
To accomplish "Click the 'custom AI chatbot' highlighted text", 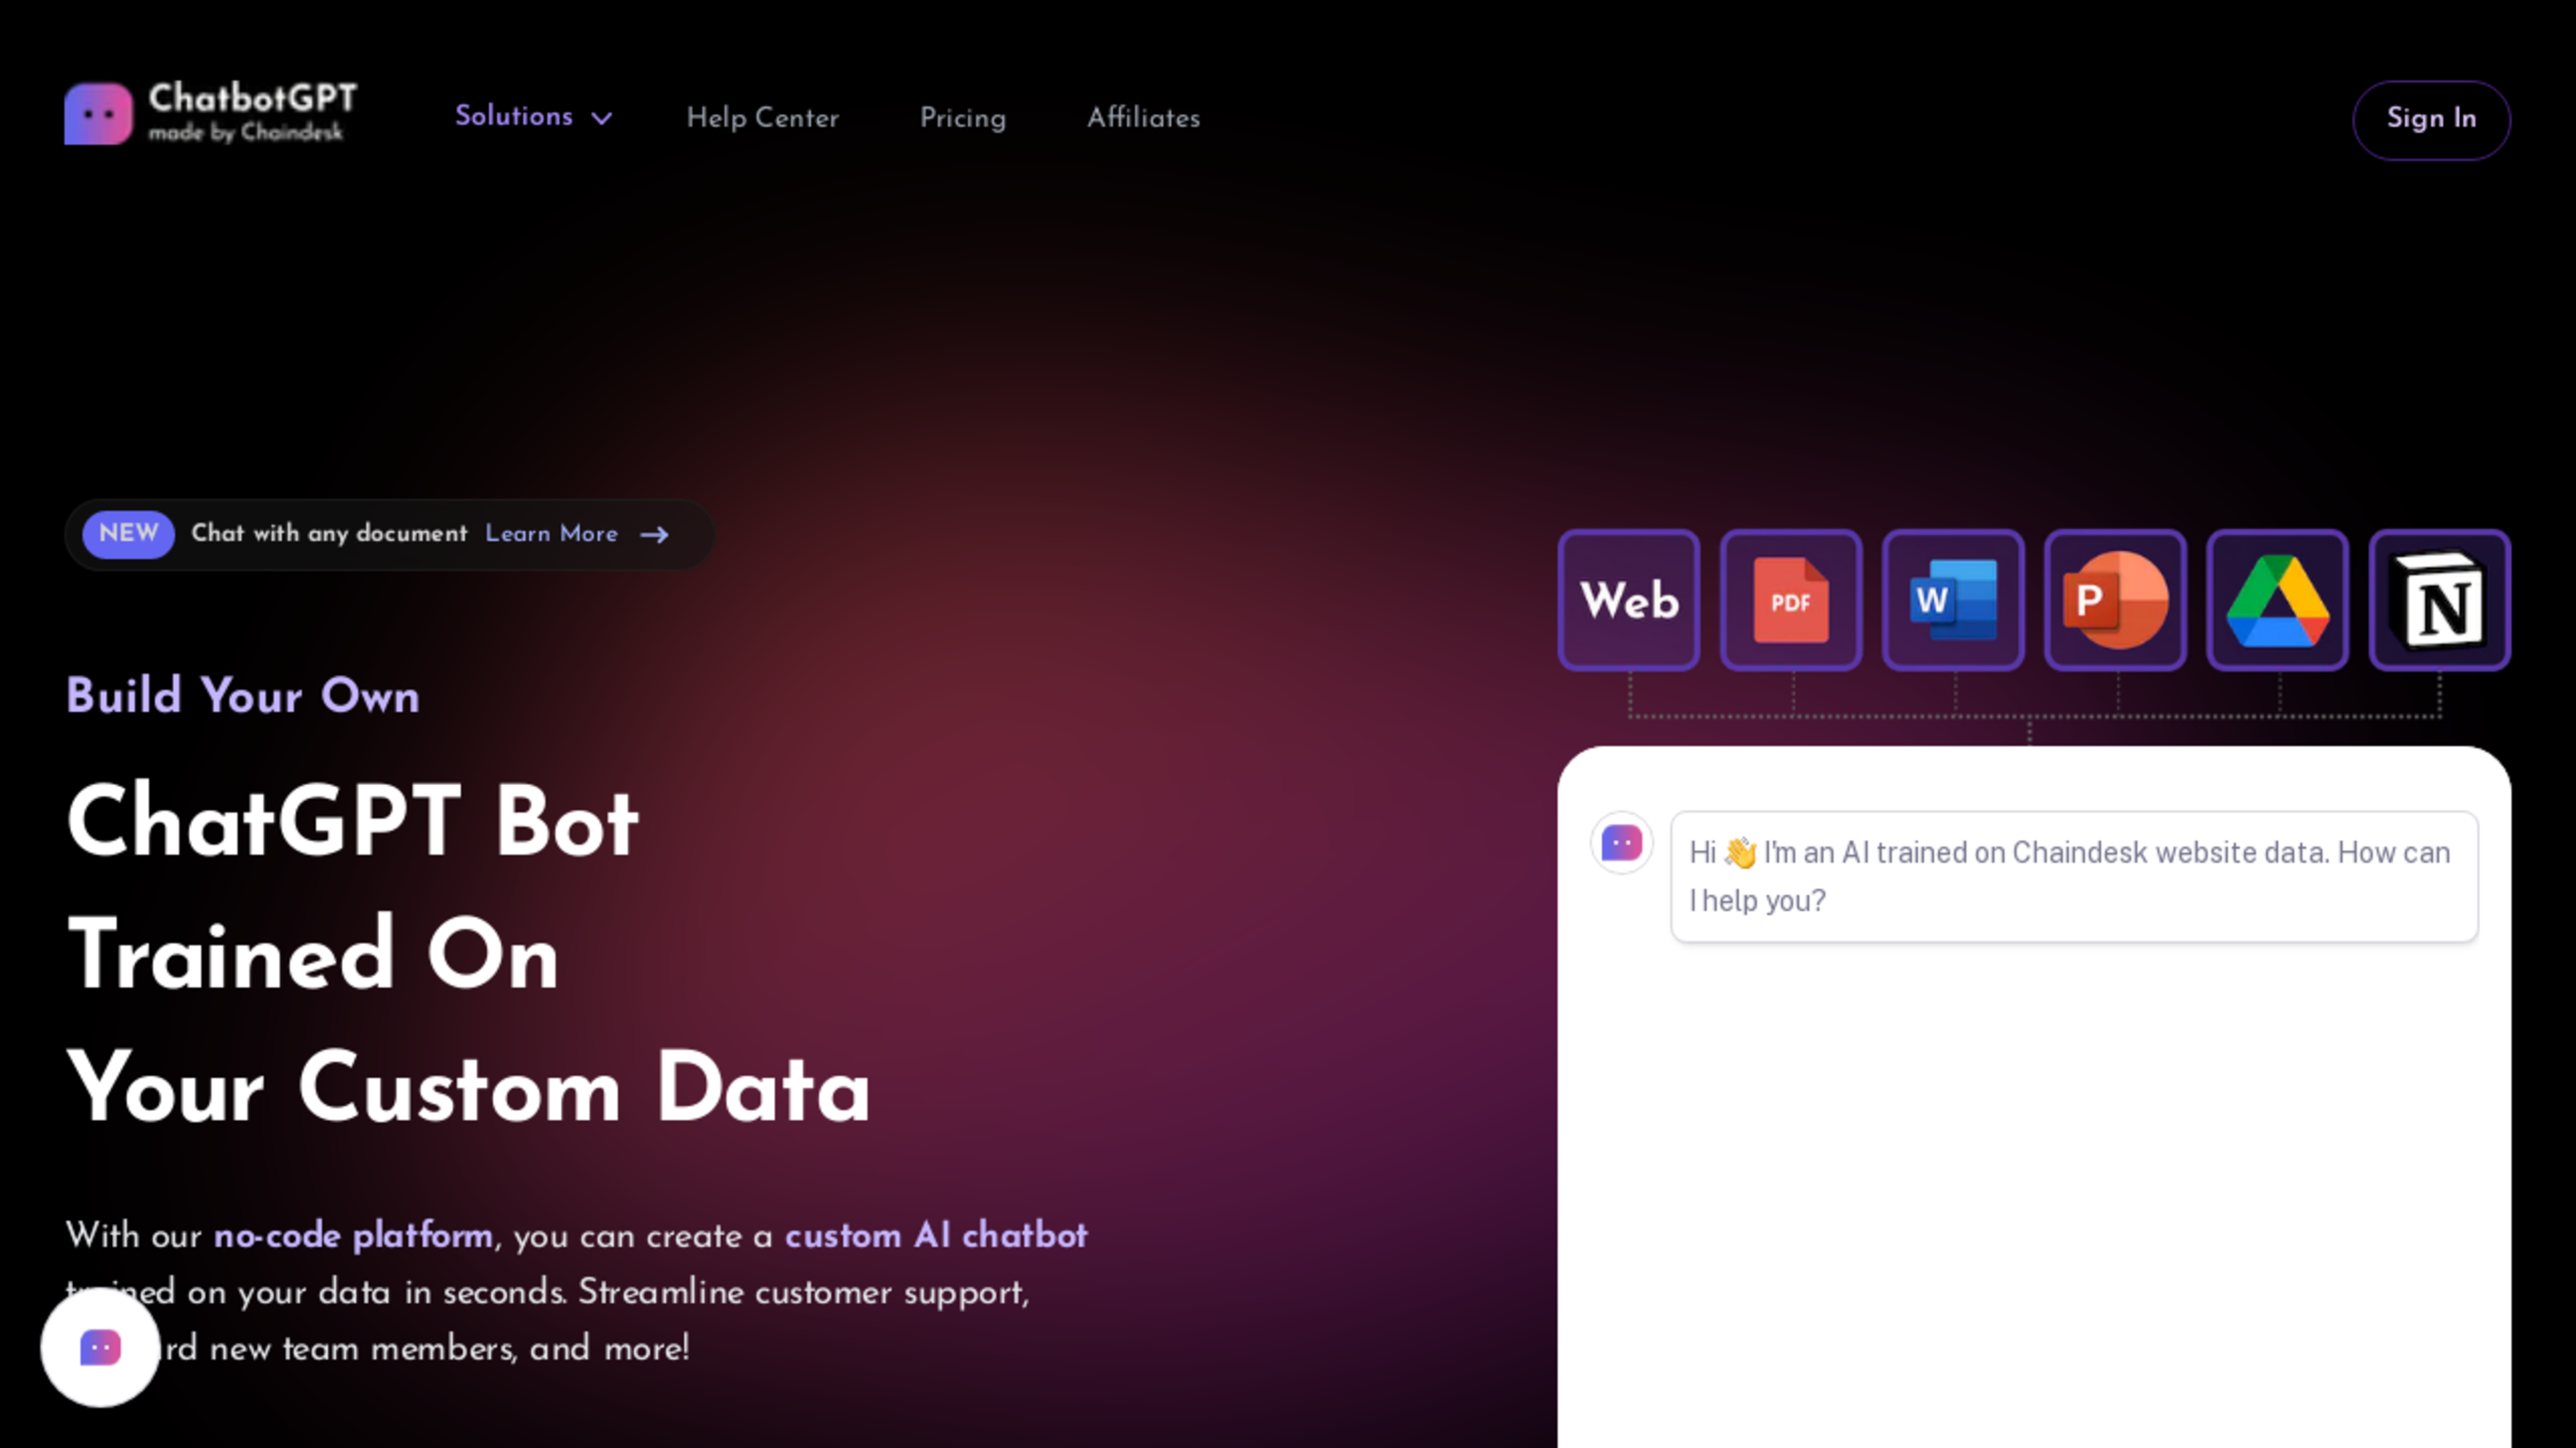I will point(936,1236).
